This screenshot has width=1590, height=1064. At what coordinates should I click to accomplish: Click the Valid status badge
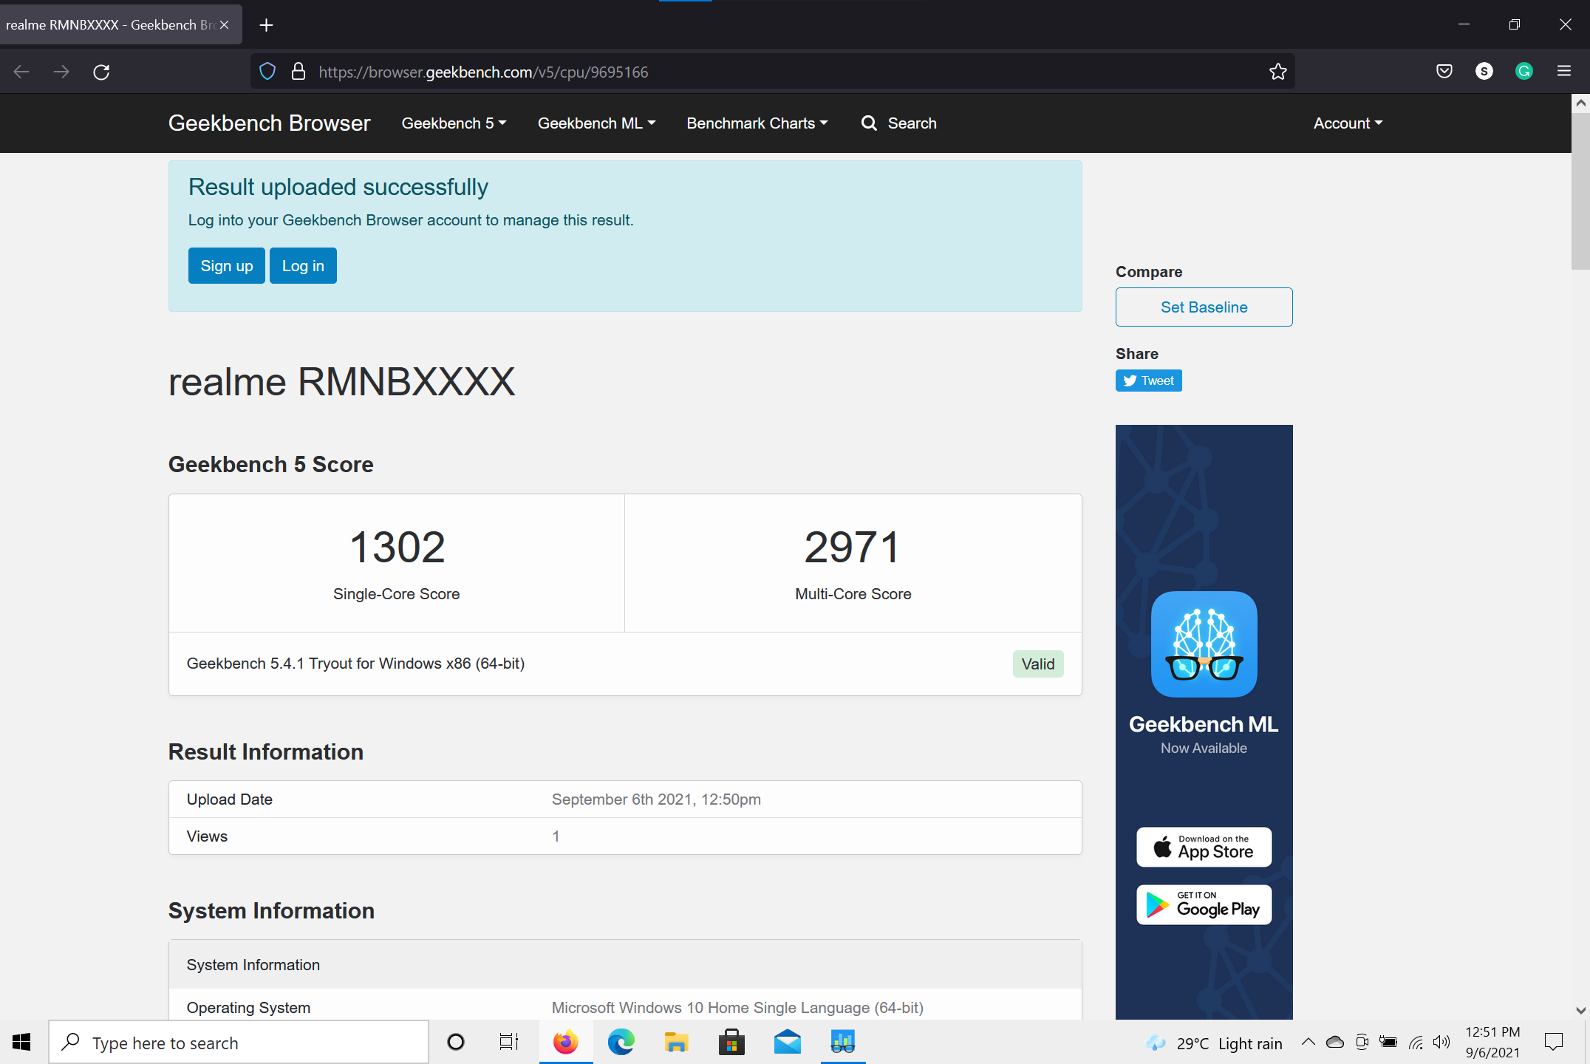point(1038,664)
